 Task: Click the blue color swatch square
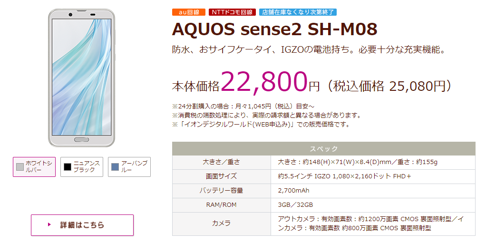point(115,167)
